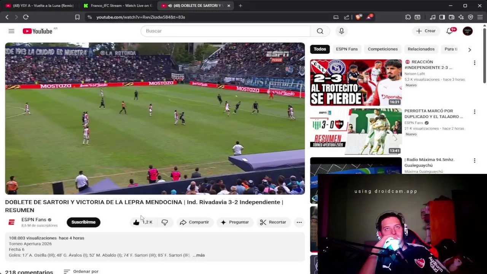Expand the description with ...más
The image size is (487, 274).
(x=199, y=255)
